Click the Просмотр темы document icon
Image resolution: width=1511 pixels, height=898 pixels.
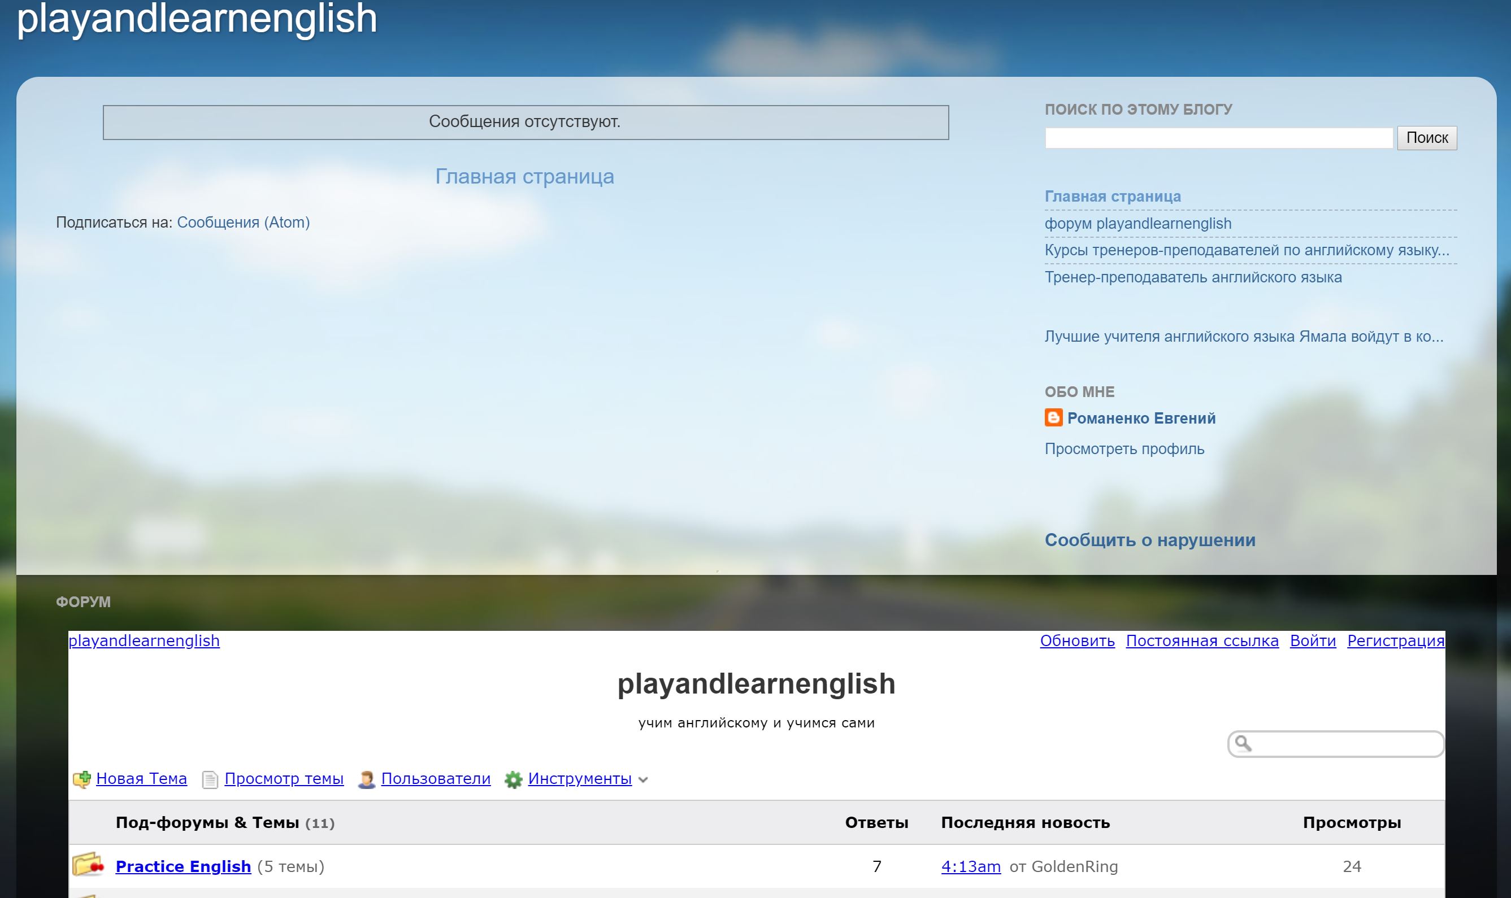pos(210,779)
